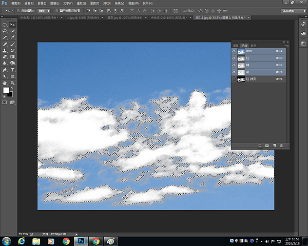Screen dimensions: 308x246
Task: Select the Hand tool
Action: point(5,83)
